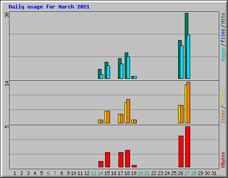Viewport: 228px width, 178px height.
Task: Click the yellow Visits legend label
Action: click(223, 97)
